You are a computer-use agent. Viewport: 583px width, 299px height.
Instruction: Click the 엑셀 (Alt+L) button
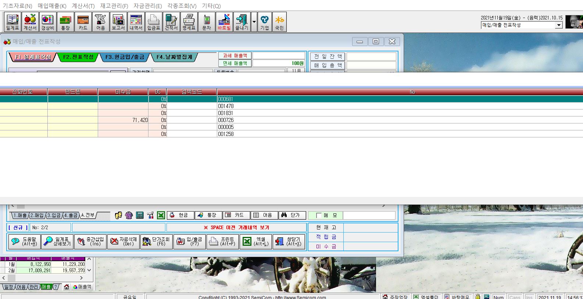click(x=256, y=241)
